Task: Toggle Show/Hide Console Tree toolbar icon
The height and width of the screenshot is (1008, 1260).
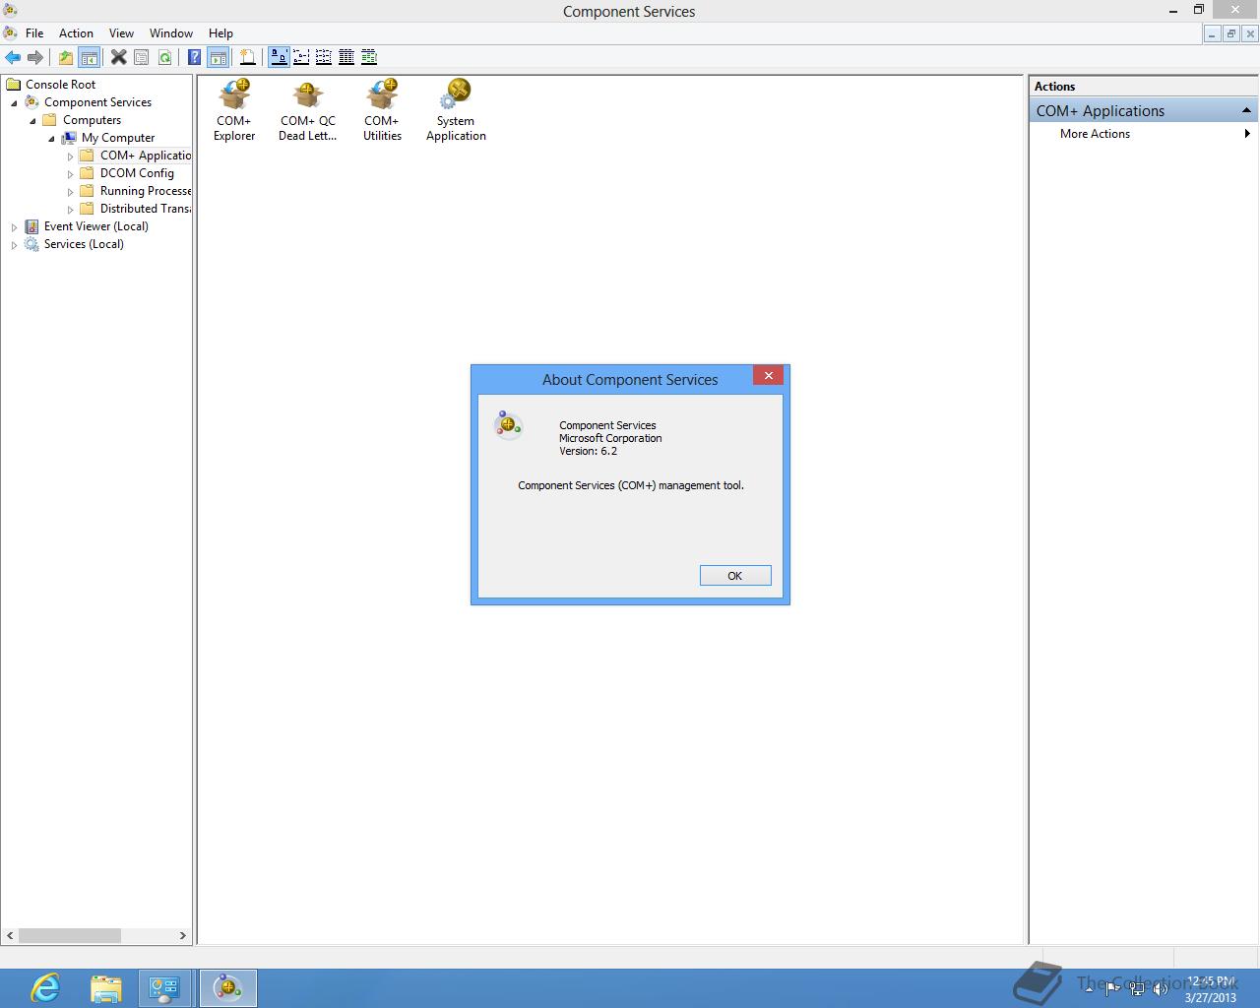Action: coord(89,57)
